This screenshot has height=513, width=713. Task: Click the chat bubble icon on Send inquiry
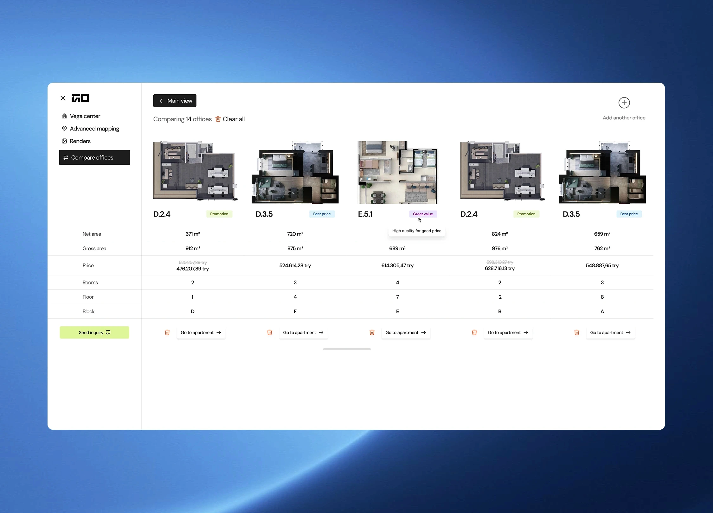(108, 332)
